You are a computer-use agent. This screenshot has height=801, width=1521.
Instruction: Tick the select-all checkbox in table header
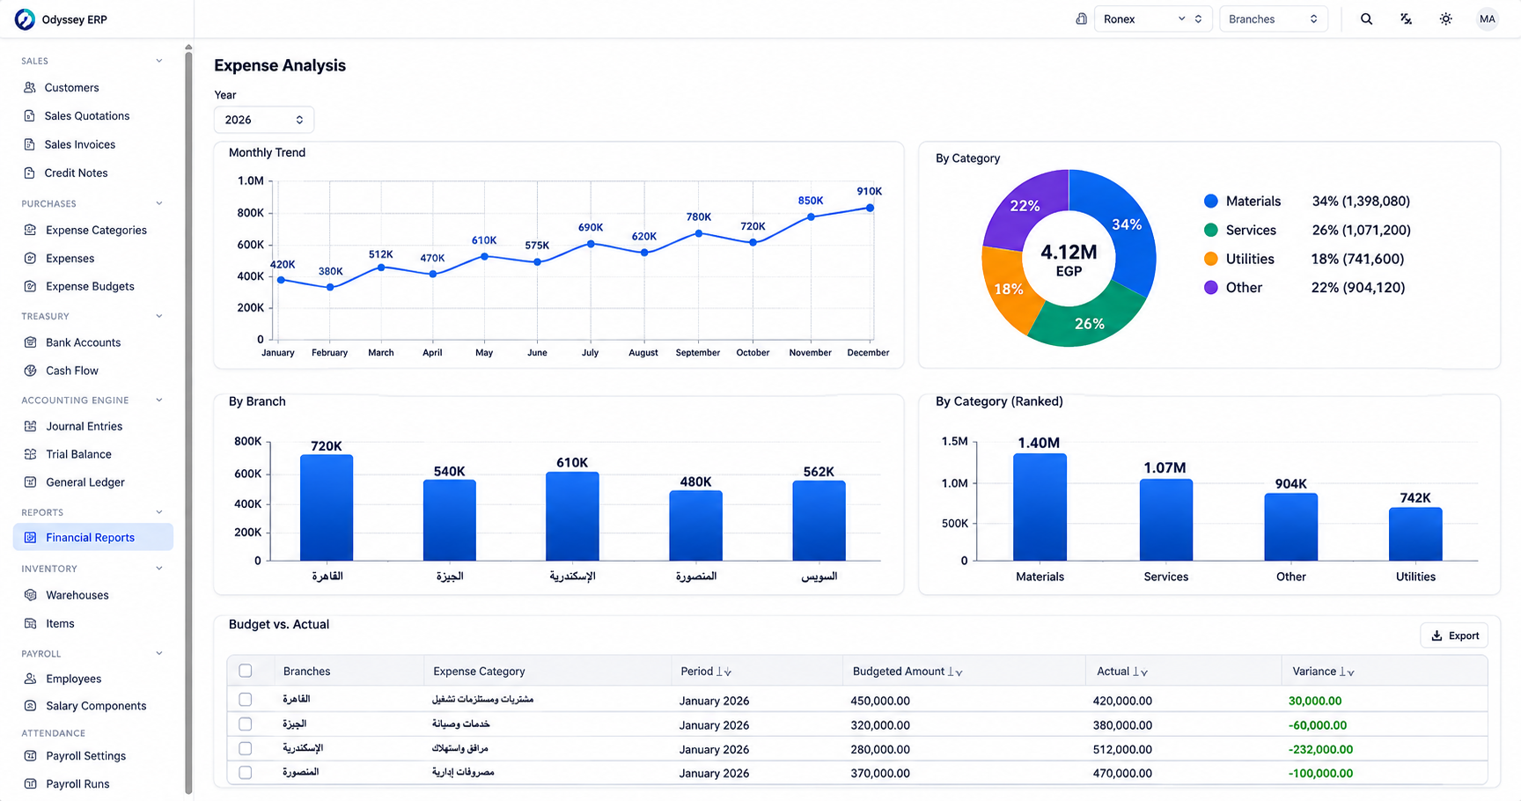(x=246, y=672)
